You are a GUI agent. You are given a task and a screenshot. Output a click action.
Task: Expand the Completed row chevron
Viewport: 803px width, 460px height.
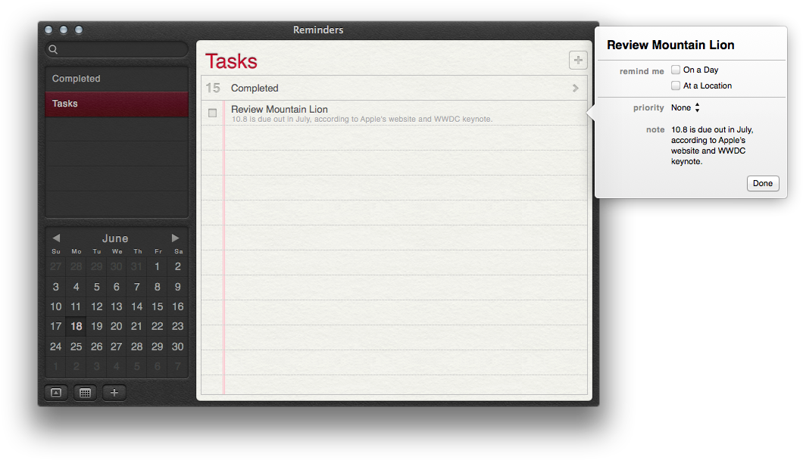click(x=575, y=89)
